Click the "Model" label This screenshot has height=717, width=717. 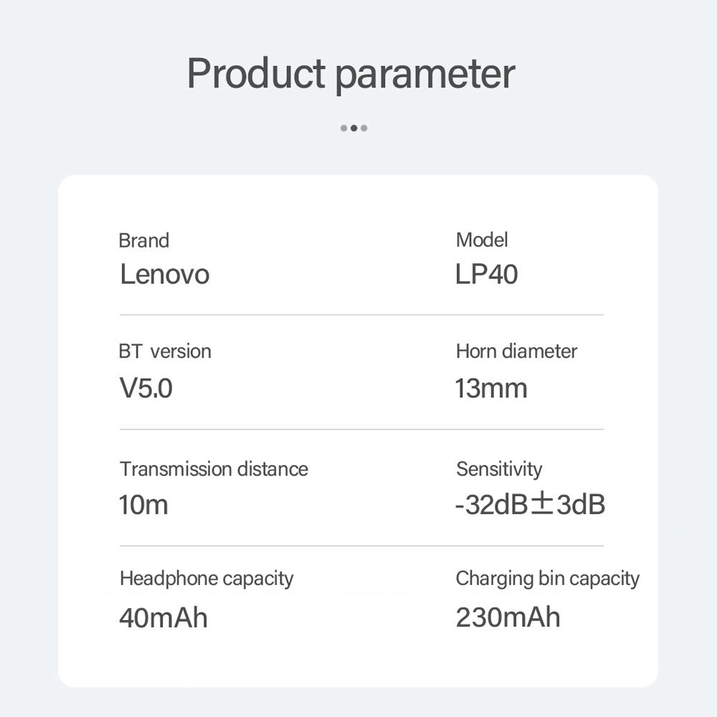(482, 240)
